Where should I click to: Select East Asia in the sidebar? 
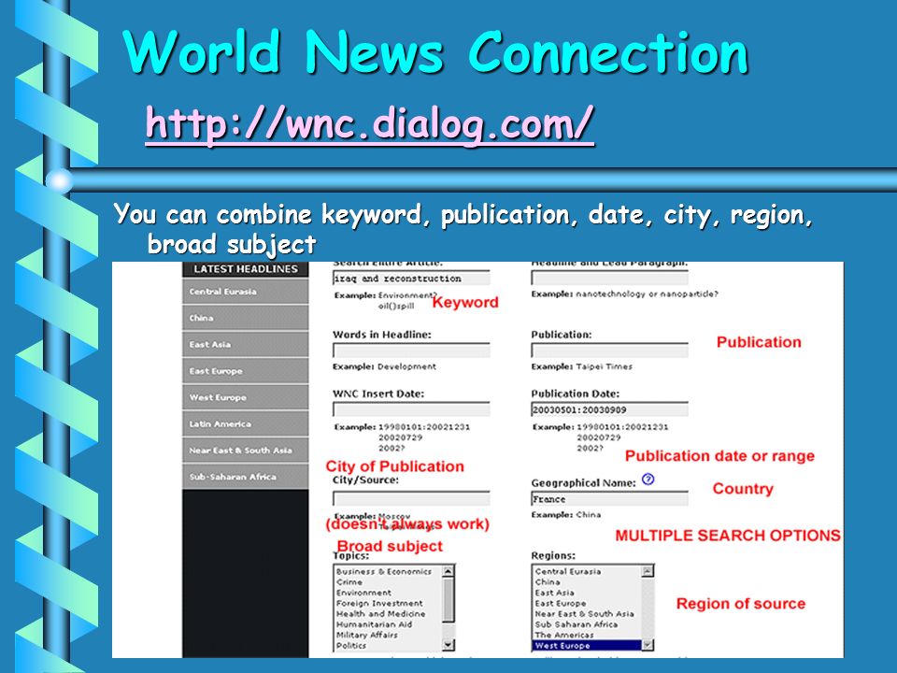point(246,345)
